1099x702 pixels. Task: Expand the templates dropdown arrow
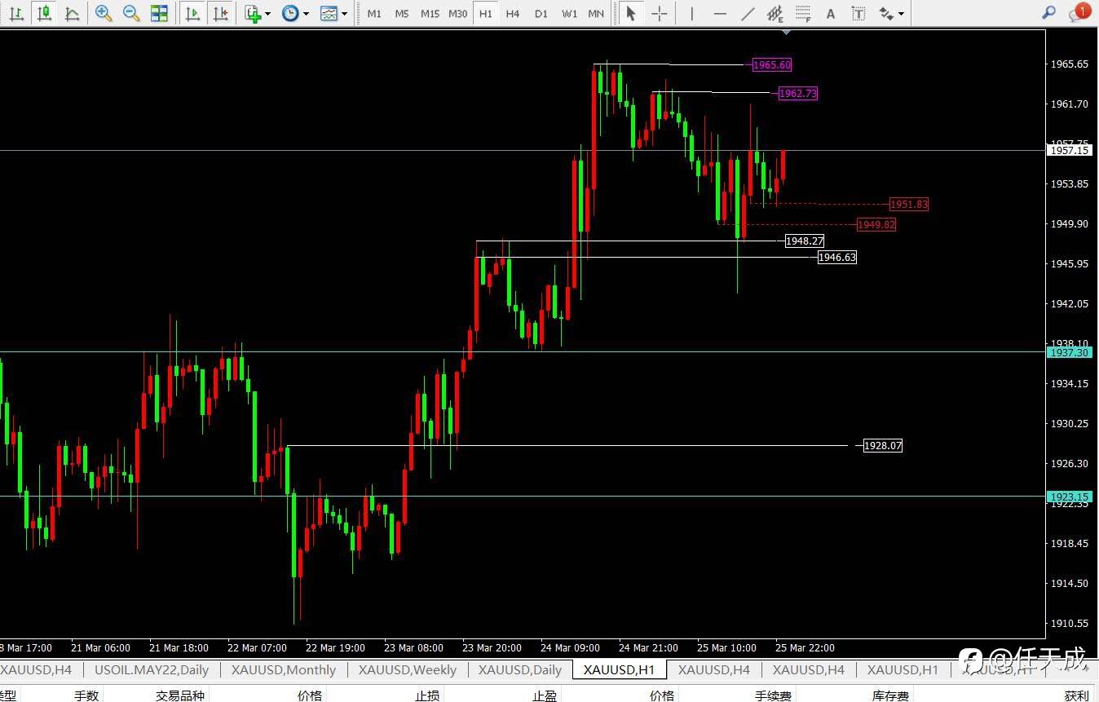[x=344, y=14]
